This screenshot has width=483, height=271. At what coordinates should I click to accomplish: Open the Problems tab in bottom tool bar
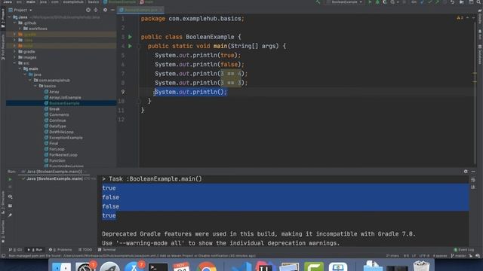click(60, 250)
